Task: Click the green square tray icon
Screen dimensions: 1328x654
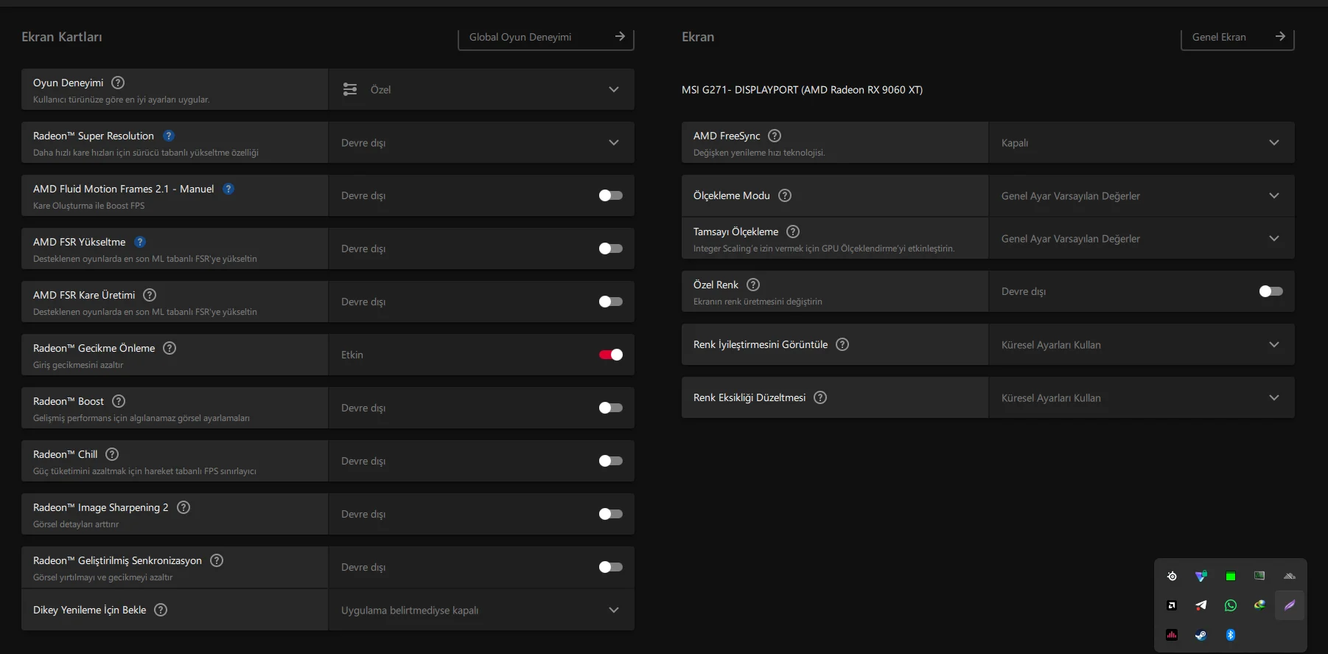Action: point(1231,576)
